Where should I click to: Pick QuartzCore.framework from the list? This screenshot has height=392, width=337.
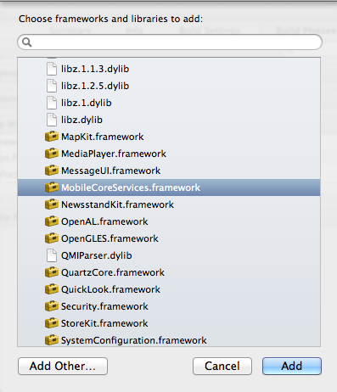pos(169,272)
